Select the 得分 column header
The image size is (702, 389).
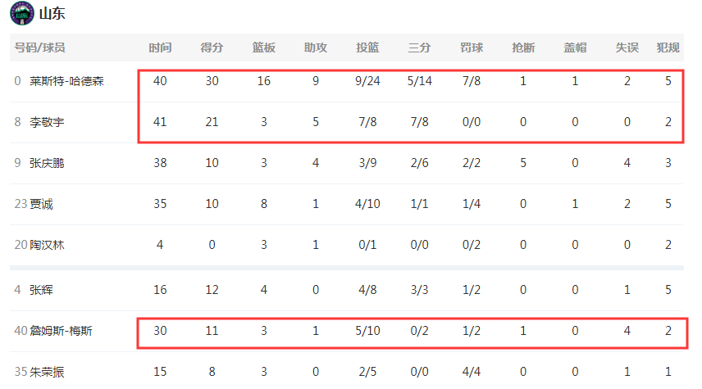pyautogui.click(x=212, y=47)
